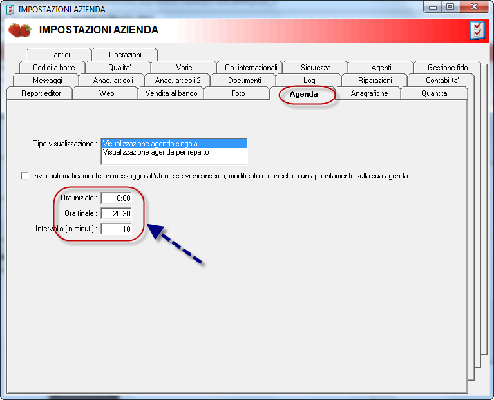Open the Cantieri tab
This screenshot has height=400, width=494.
click(x=59, y=55)
